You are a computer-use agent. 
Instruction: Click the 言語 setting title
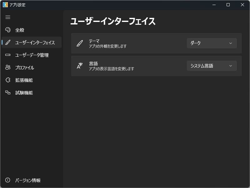pyautogui.click(x=93, y=64)
